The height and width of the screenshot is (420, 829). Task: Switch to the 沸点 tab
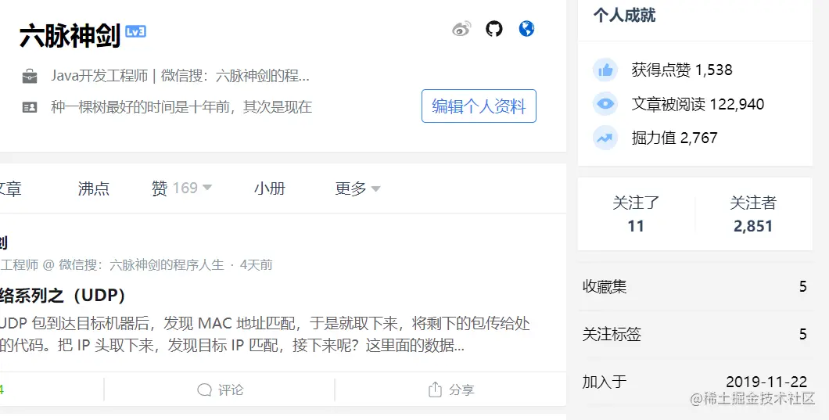pyautogui.click(x=94, y=188)
